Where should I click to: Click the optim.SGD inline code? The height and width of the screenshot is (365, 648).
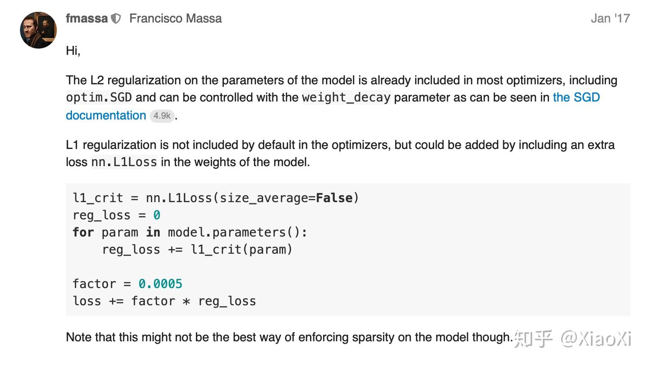(99, 97)
